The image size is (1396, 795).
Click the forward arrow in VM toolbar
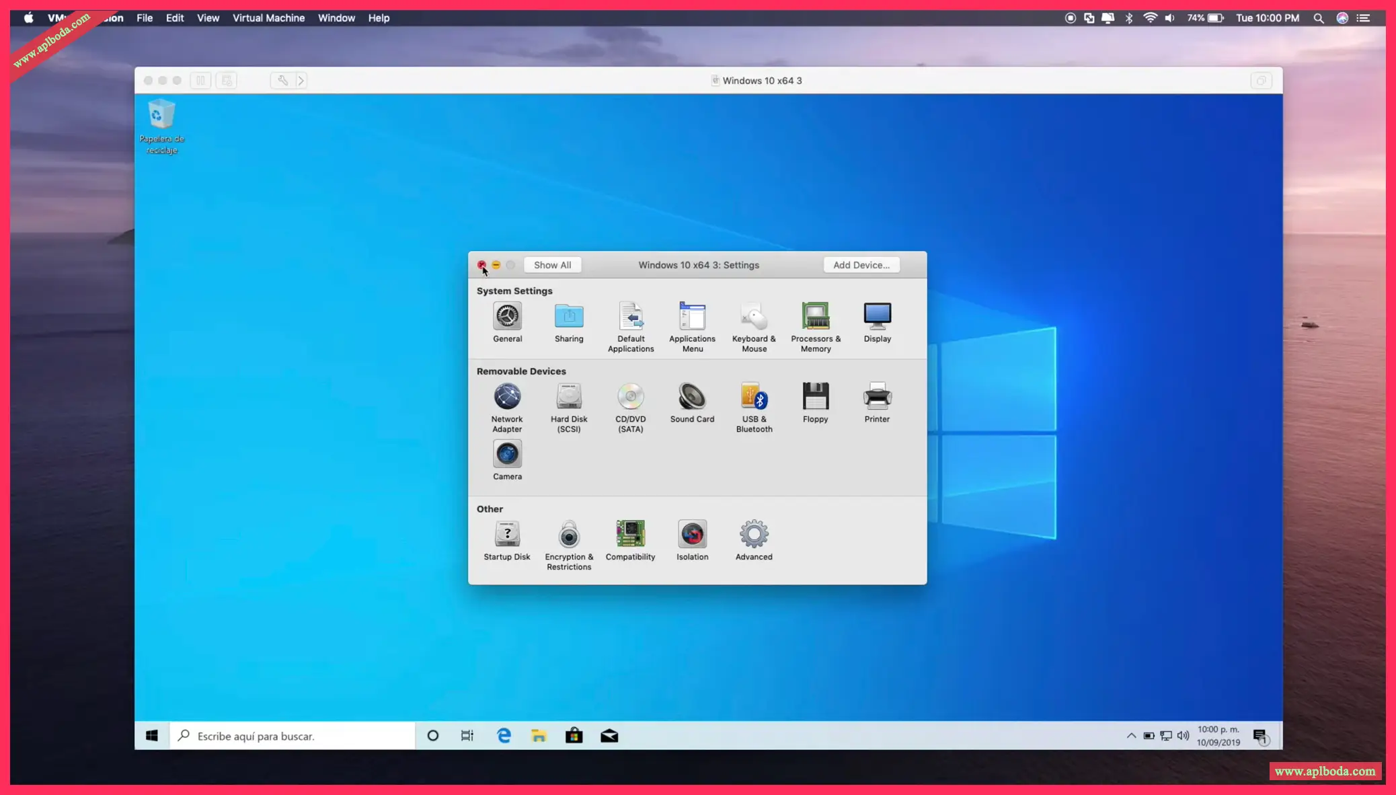point(301,81)
